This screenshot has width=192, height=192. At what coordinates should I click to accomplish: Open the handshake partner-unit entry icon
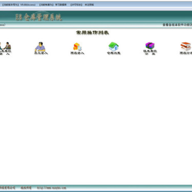(5, 46)
